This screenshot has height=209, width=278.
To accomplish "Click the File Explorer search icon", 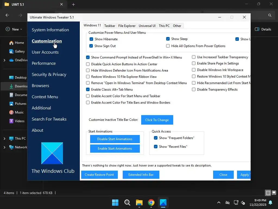I will (270, 15).
